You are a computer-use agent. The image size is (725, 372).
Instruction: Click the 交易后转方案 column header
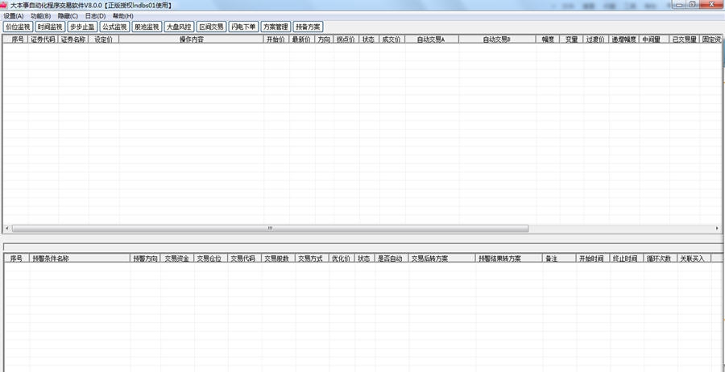click(442, 258)
